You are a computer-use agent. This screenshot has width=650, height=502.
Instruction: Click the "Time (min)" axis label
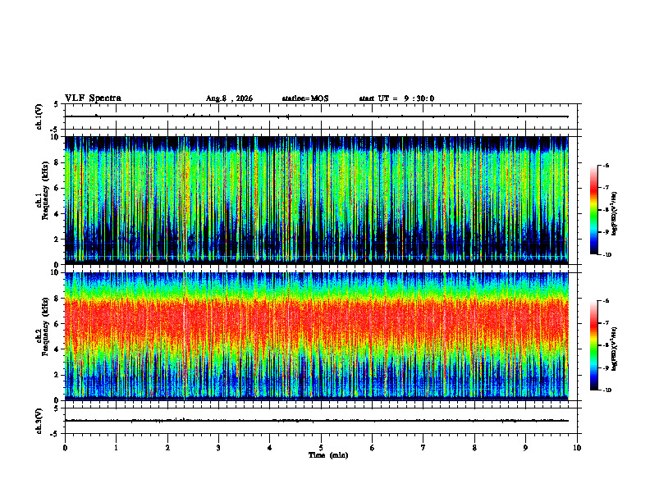coord(328,455)
